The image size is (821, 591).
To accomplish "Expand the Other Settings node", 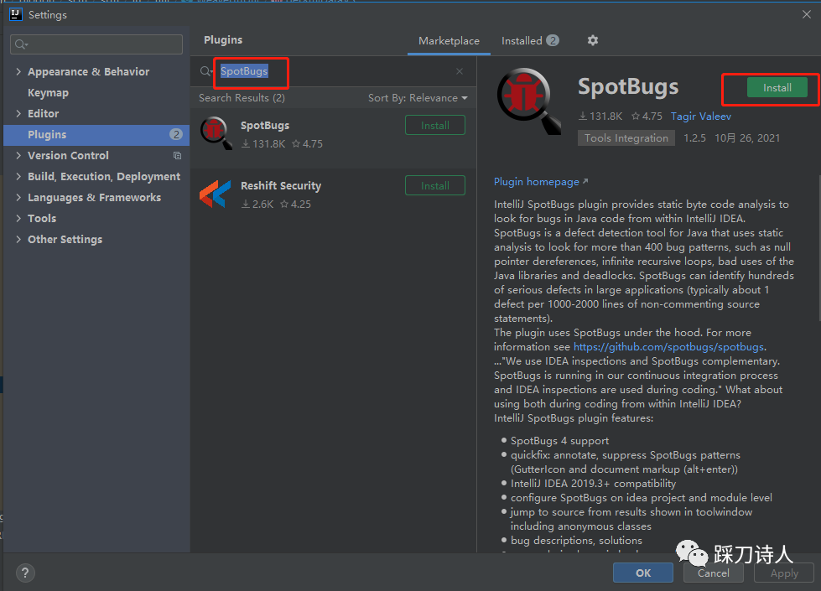I will click(x=18, y=239).
